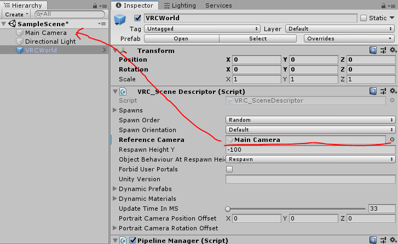Click the prefab Select button

pos(258,38)
